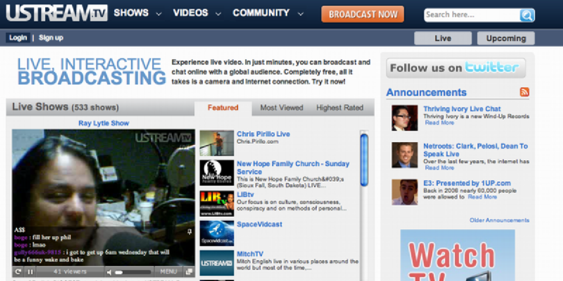Mute the player speaker icon

coord(109,272)
